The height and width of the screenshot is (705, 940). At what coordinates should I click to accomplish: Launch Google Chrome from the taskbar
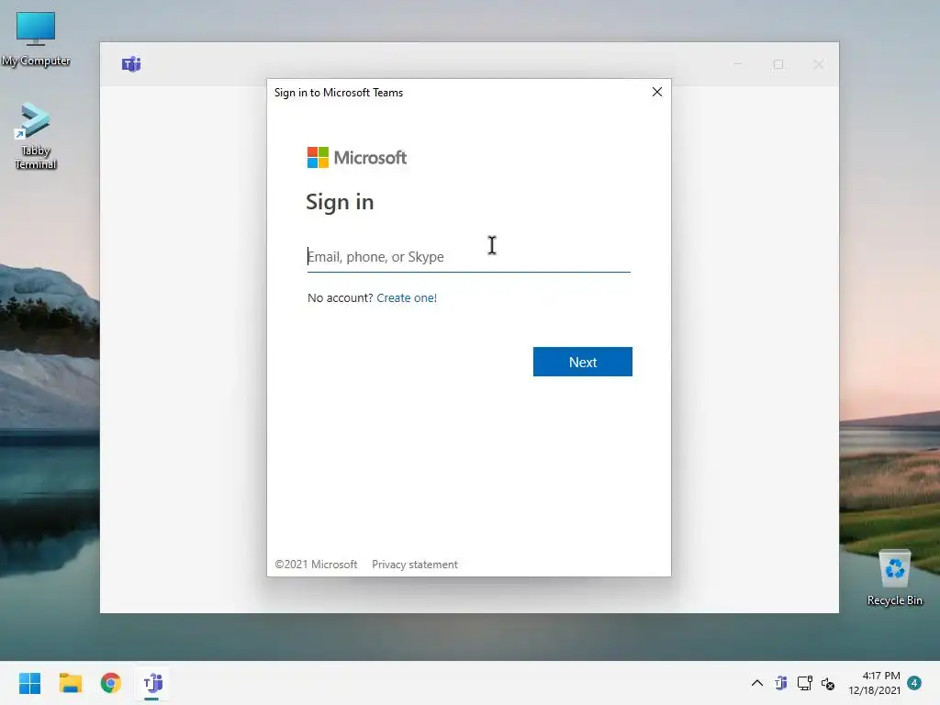click(111, 683)
